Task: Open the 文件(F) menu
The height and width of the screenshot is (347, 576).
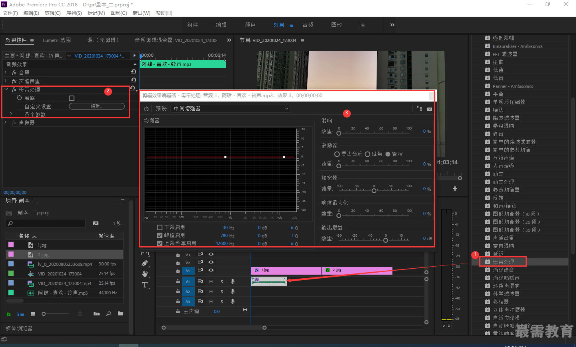Action: coord(10,13)
